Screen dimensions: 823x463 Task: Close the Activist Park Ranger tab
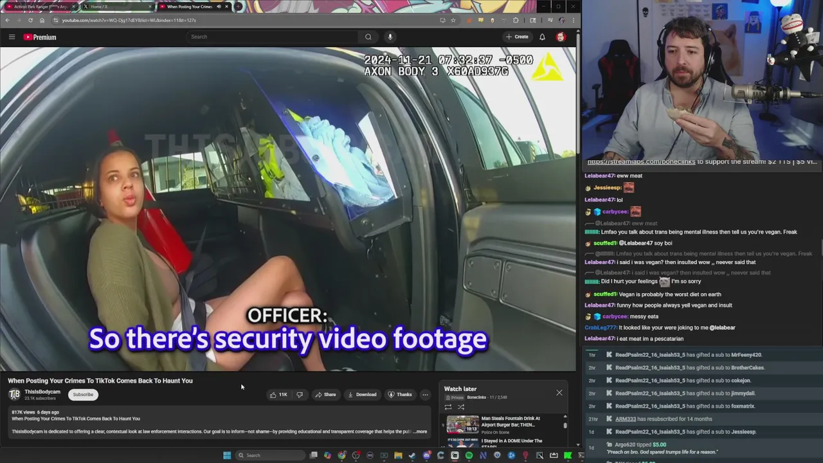click(73, 6)
